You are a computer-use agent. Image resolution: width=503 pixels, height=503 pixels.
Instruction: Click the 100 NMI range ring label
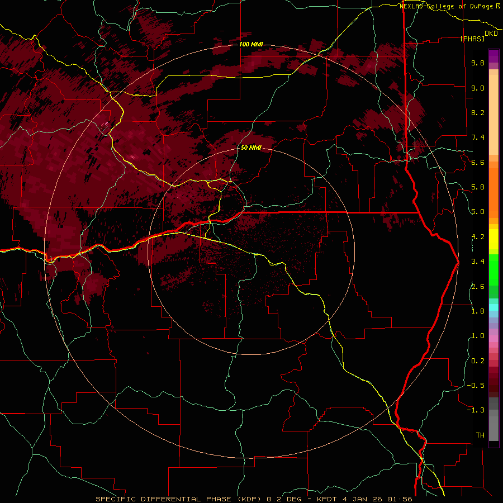point(251,44)
